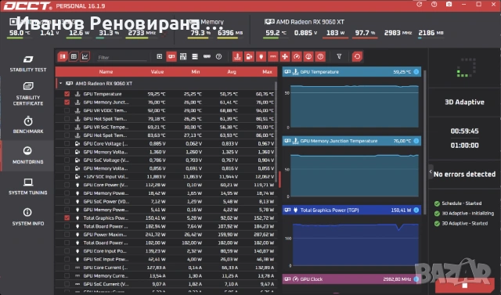The width and height of the screenshot is (501, 295).
Task: Toggle the temperature sensor filter
Action: pos(237,57)
